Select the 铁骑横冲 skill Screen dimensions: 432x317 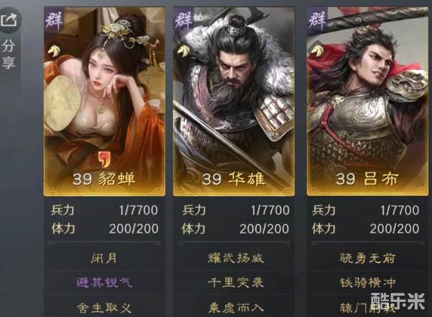point(368,282)
